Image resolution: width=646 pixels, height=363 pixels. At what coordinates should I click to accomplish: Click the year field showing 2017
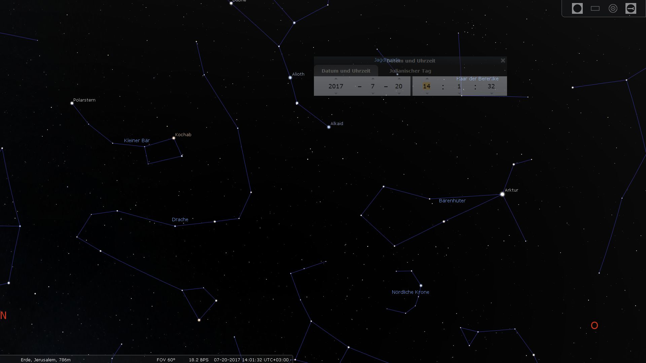(x=336, y=86)
